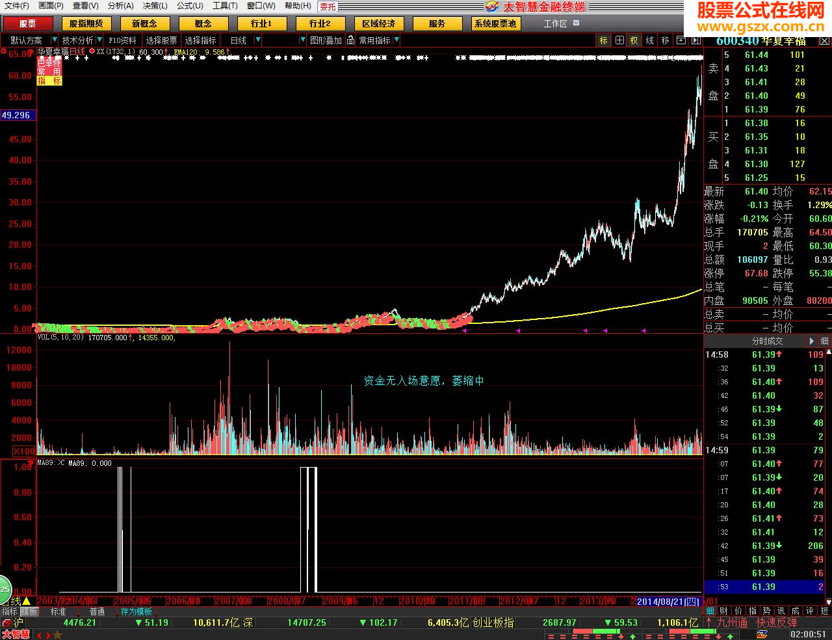
Task: Click the play-forward arrow icon in chart toolbar
Action: (695, 40)
